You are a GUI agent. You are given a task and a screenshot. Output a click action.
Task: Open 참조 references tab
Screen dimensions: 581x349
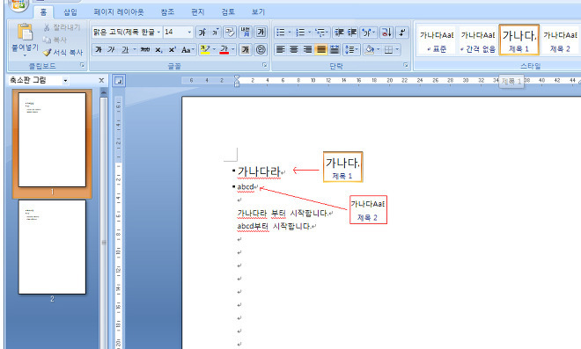(167, 11)
